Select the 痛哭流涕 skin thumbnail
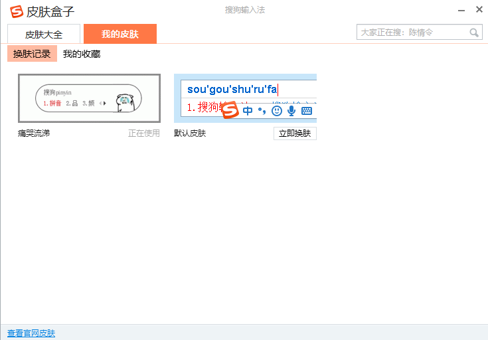Screen dimensions: 488x340 coord(90,98)
